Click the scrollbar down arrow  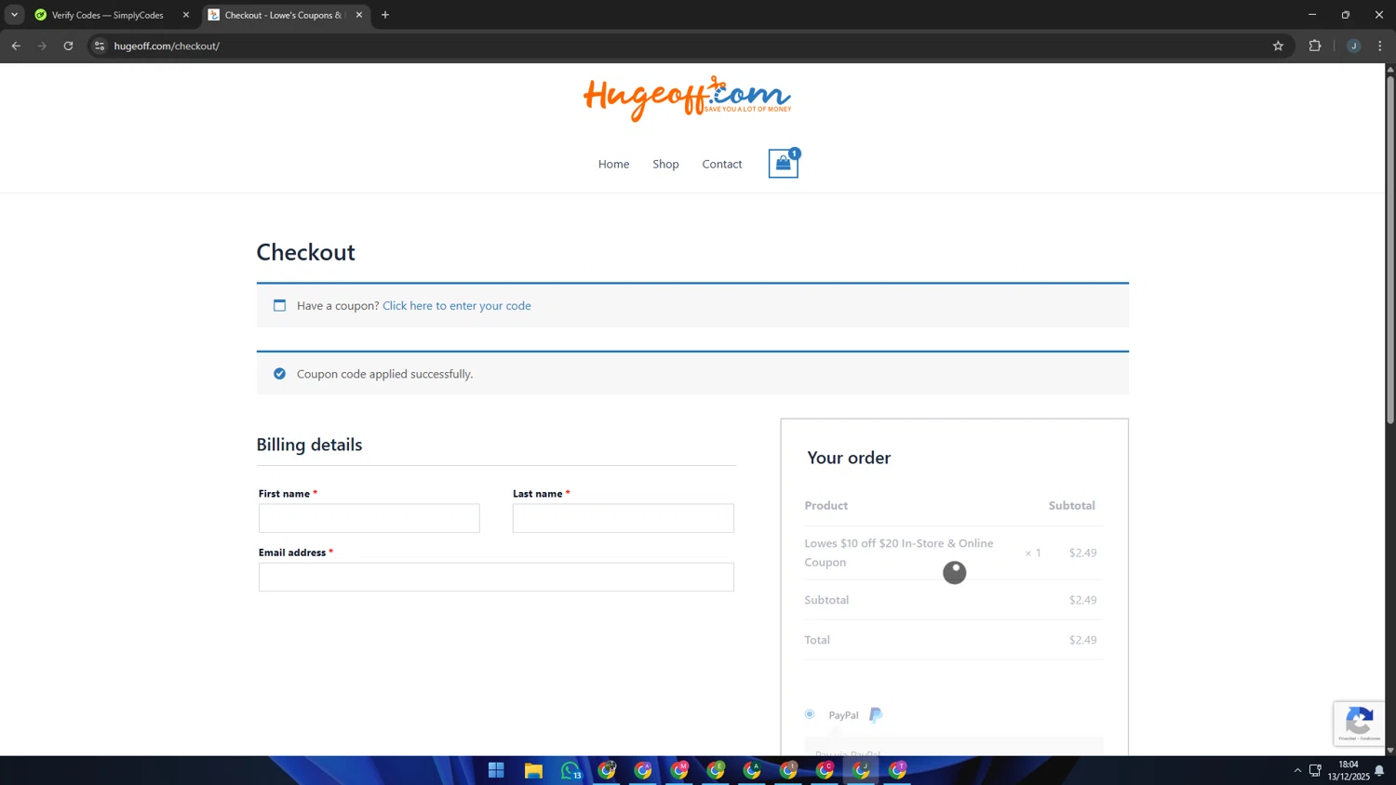point(1390,750)
